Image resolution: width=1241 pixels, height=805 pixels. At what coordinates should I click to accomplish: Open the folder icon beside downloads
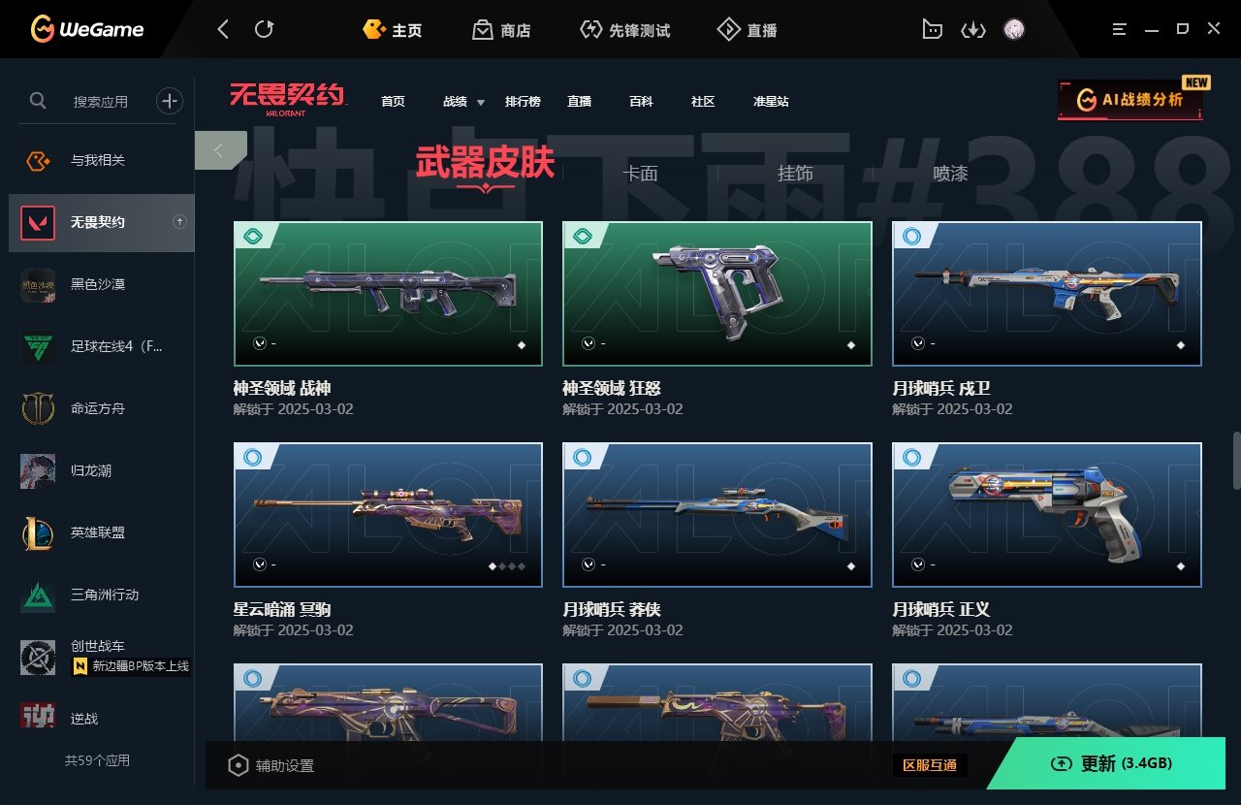(932, 29)
